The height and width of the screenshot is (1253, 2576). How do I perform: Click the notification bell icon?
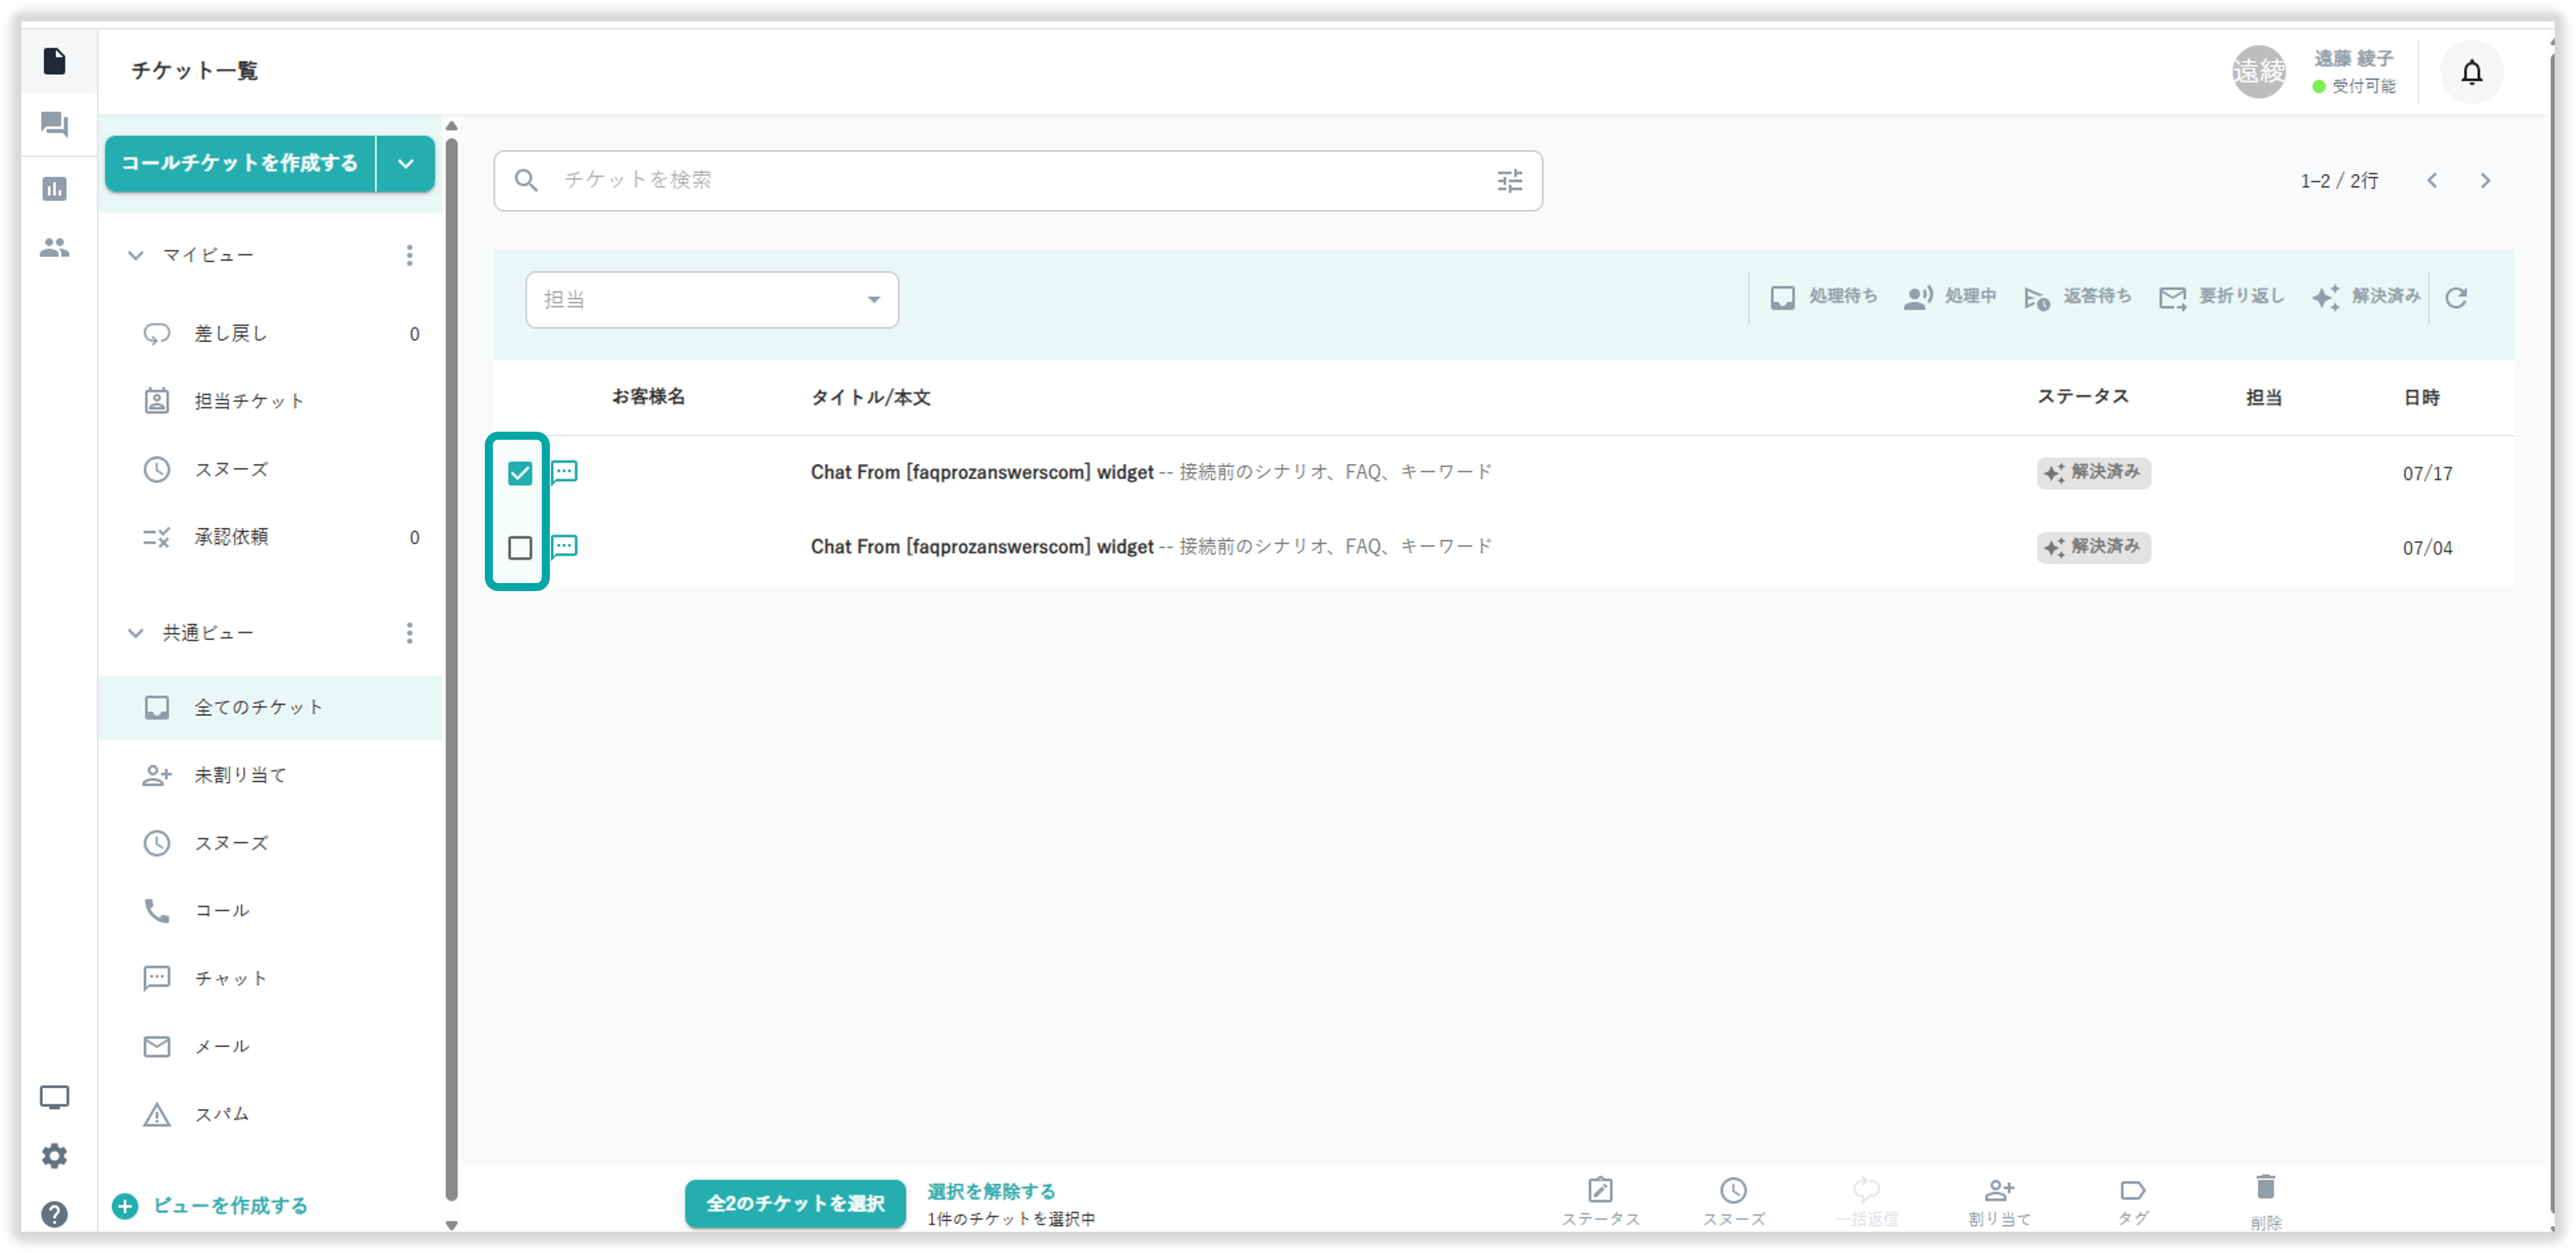tap(2471, 72)
